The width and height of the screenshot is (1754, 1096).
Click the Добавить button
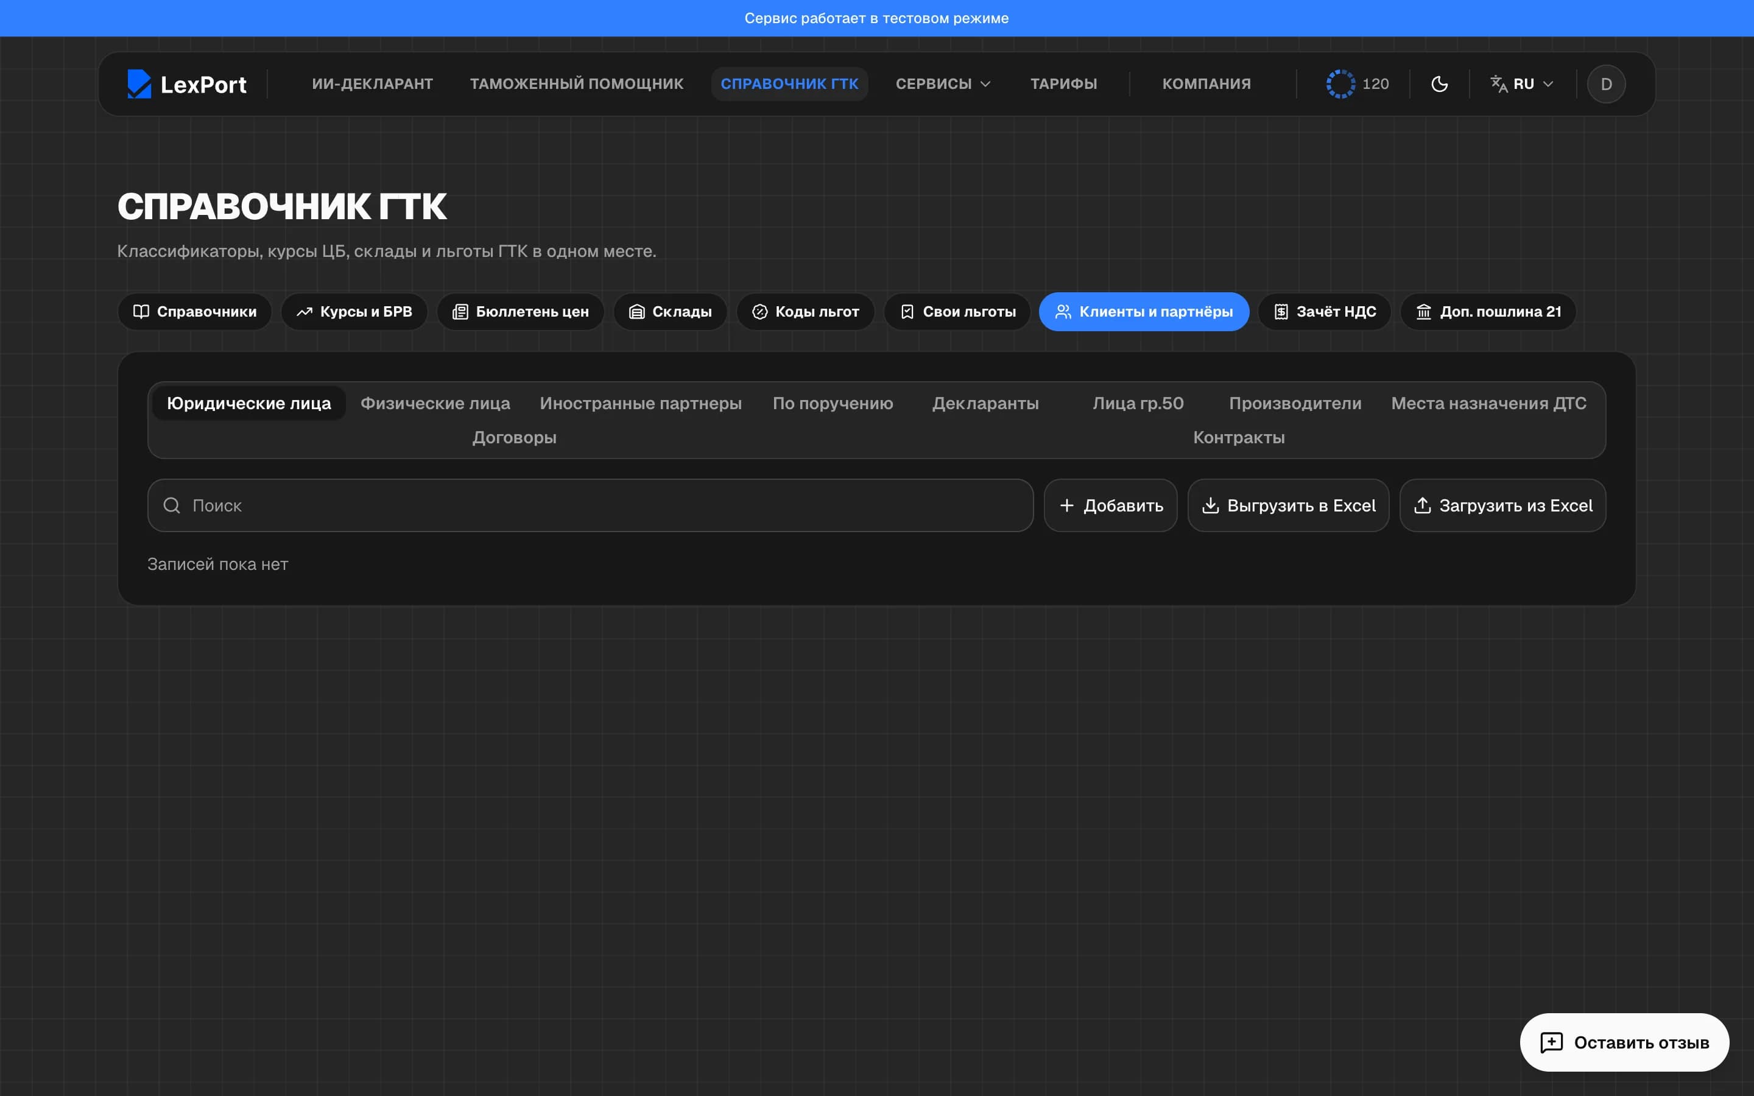pyautogui.click(x=1110, y=505)
